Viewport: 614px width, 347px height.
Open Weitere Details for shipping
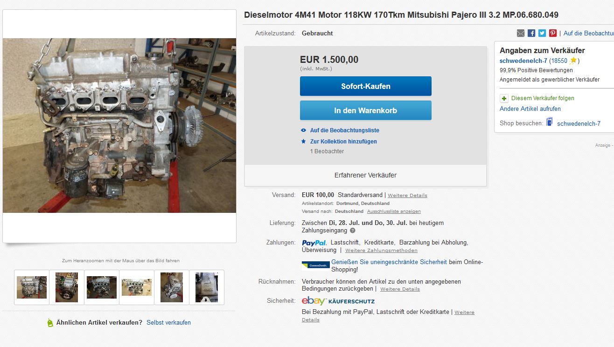[x=407, y=196]
